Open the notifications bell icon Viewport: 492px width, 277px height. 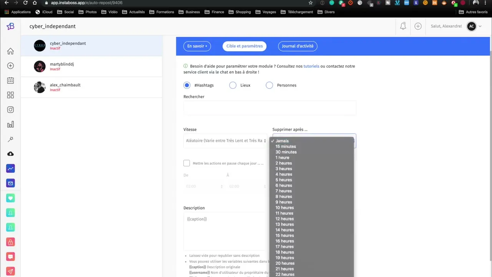click(403, 26)
